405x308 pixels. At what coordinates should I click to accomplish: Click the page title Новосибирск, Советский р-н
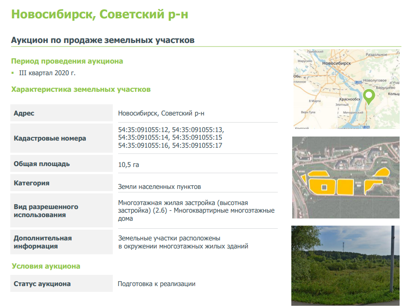(x=99, y=14)
